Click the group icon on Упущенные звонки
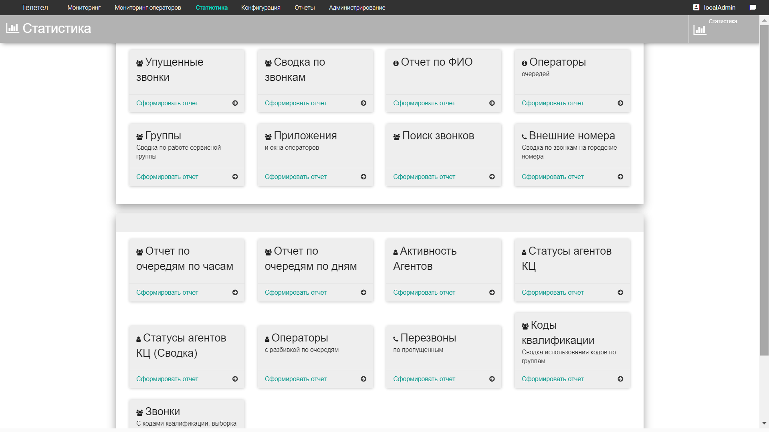 [139, 63]
